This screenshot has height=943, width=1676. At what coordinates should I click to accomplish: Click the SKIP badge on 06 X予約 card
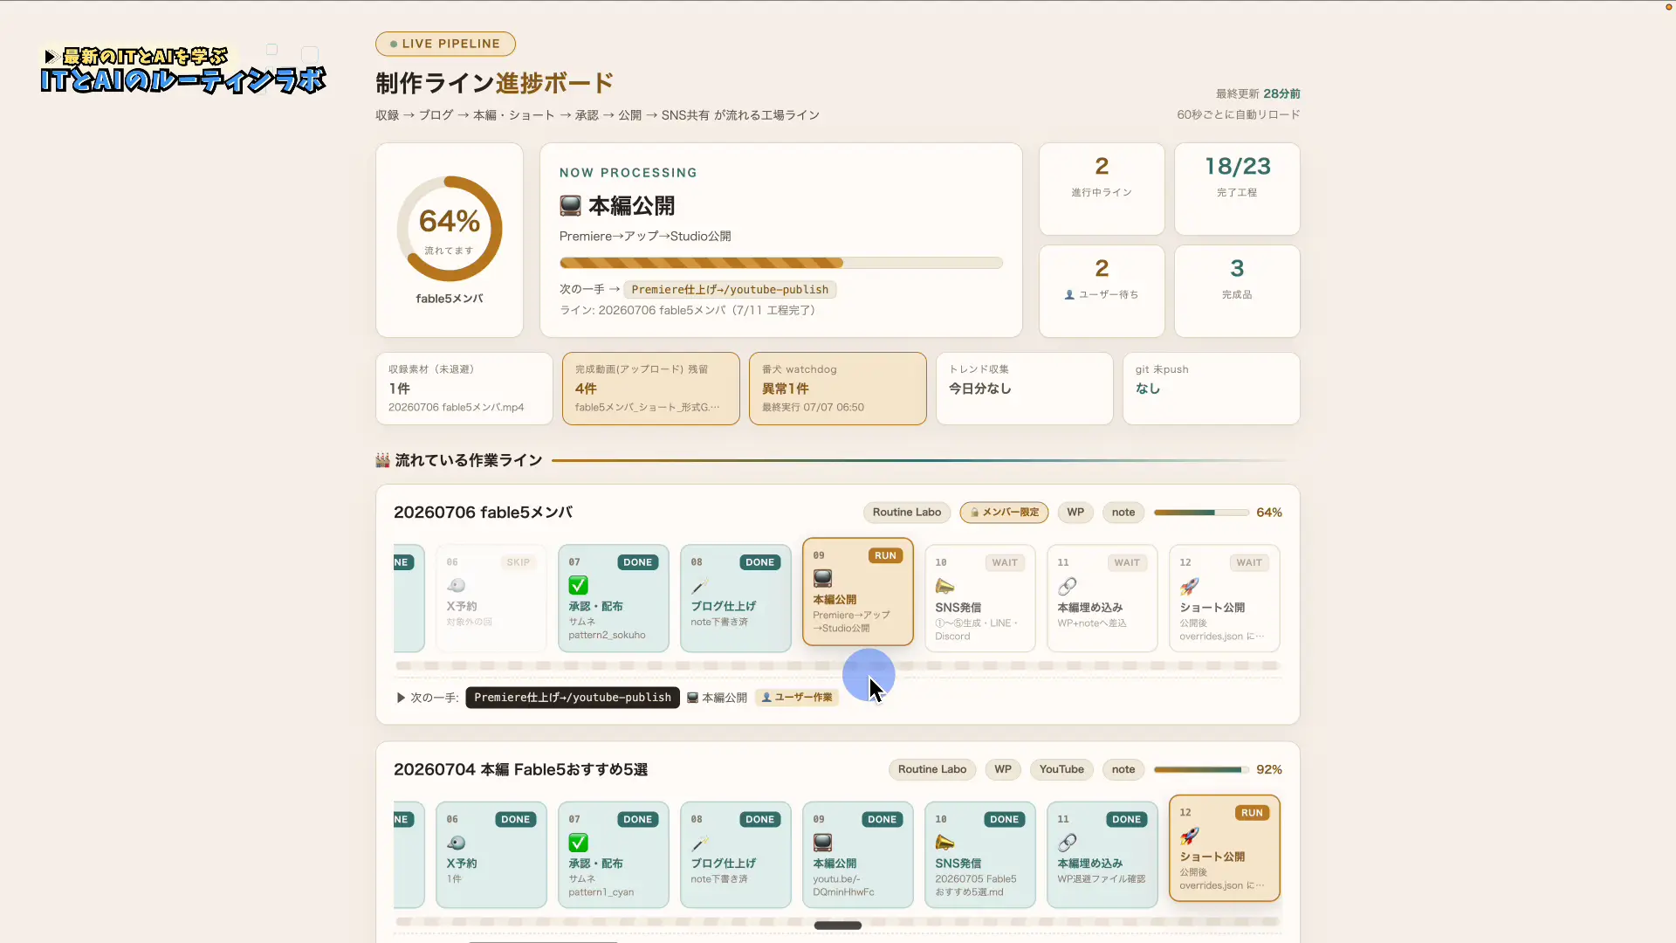point(519,562)
